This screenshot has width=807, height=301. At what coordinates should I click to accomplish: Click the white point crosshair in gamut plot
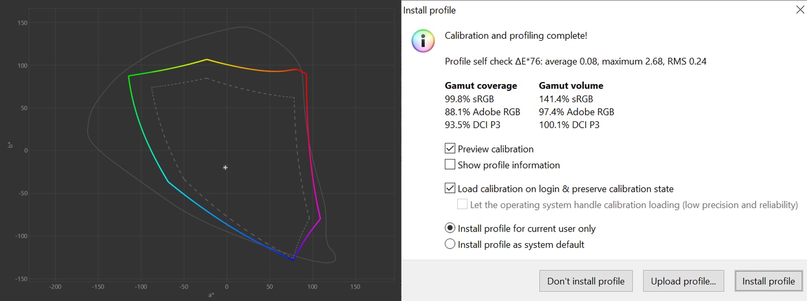(225, 168)
